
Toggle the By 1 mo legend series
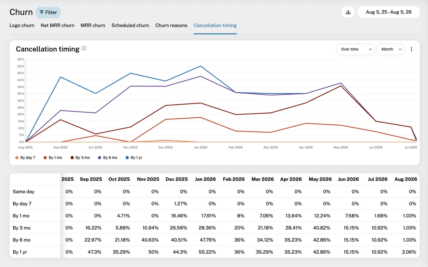(53, 158)
